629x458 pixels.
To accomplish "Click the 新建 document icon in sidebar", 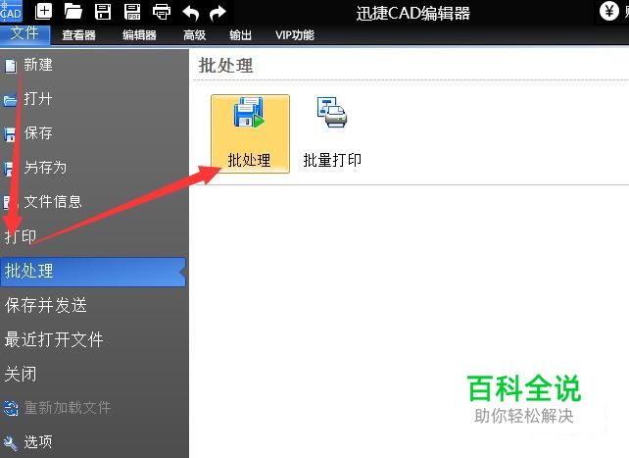I will [11, 67].
